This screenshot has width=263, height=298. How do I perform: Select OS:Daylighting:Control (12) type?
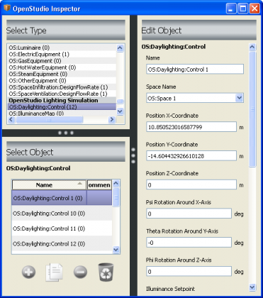pos(62,107)
